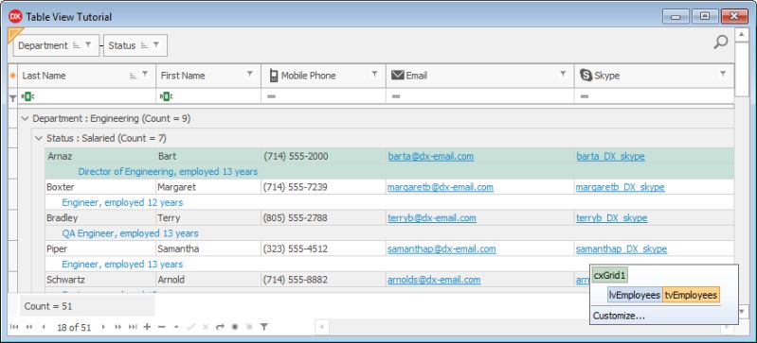Go to last record in navigator
This screenshot has height=343, width=757.
click(x=133, y=327)
